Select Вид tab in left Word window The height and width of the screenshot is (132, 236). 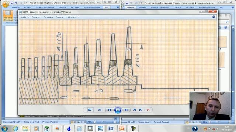tap(107, 7)
